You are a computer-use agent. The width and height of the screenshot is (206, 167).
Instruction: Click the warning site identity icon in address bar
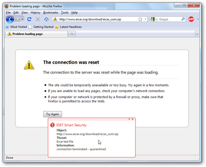click(55, 19)
